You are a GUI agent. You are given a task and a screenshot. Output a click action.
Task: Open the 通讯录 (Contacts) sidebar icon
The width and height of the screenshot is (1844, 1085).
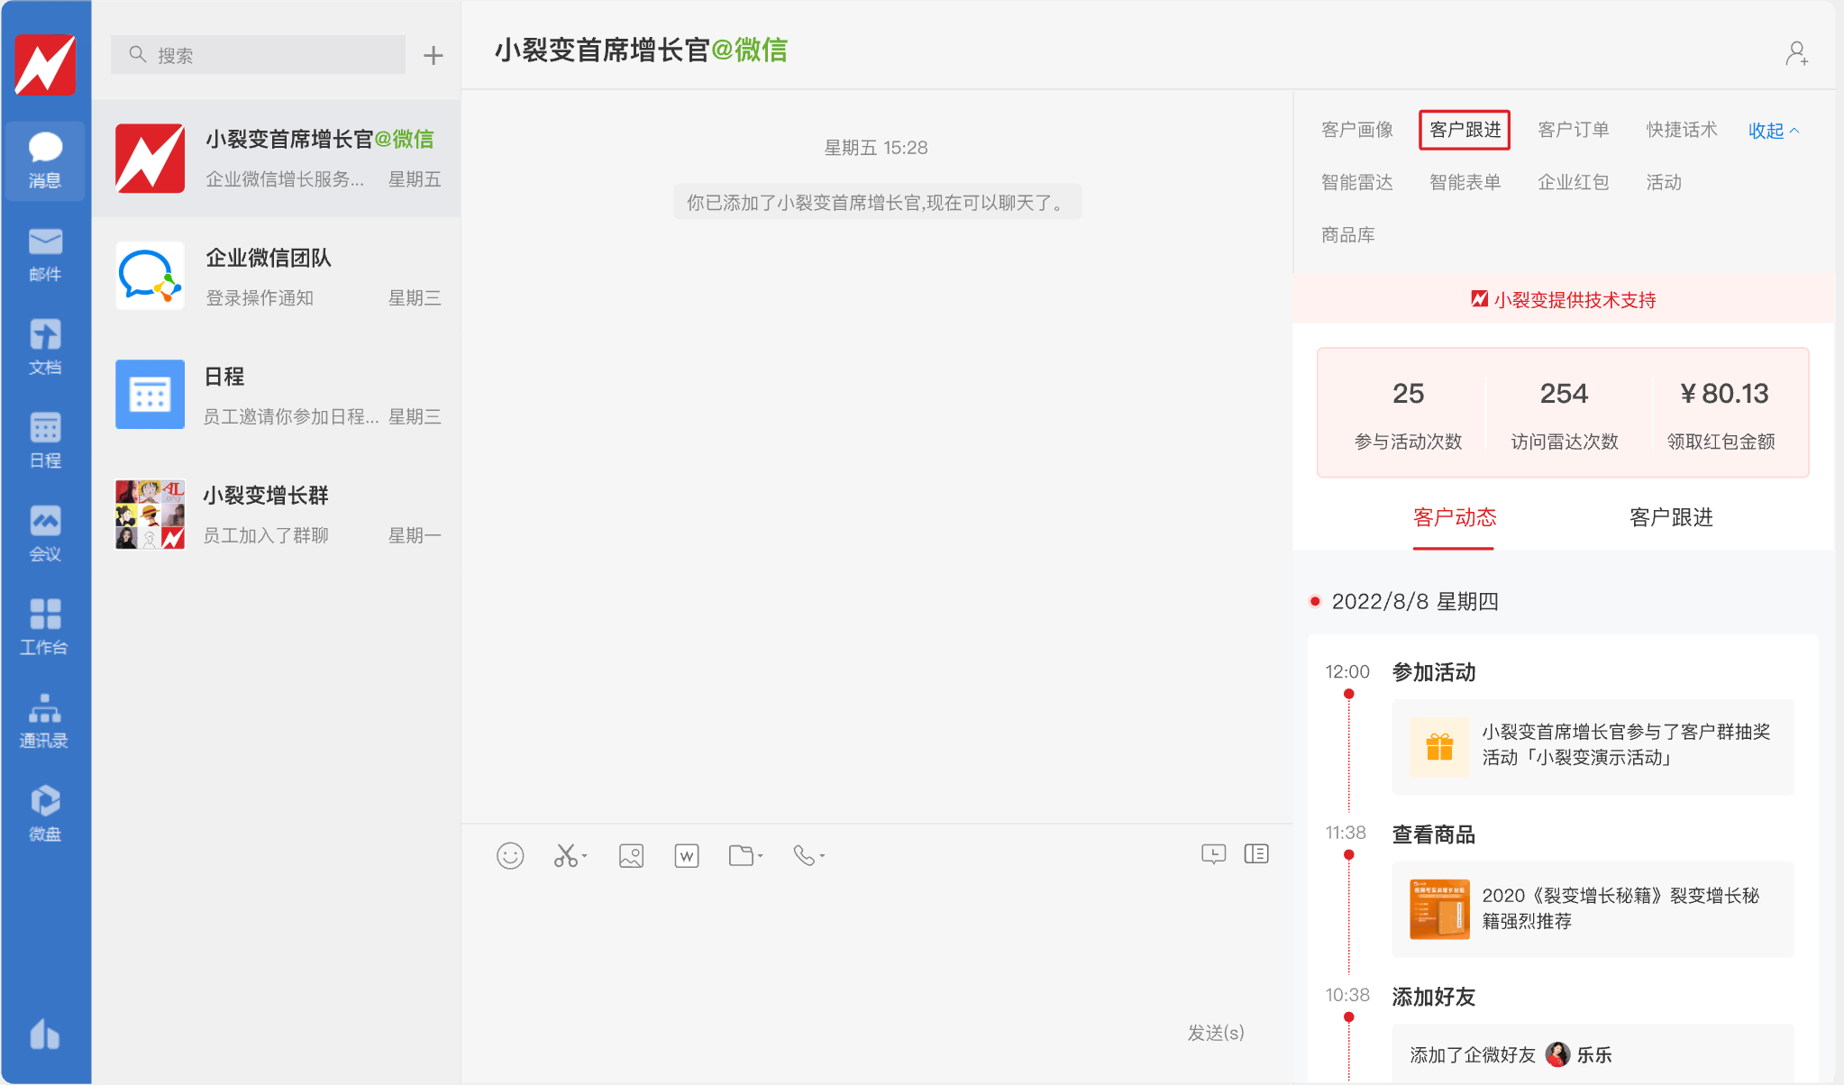coord(45,720)
